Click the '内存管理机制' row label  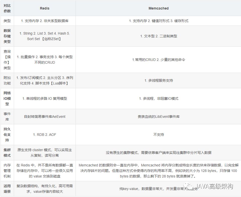[x=7, y=171]
